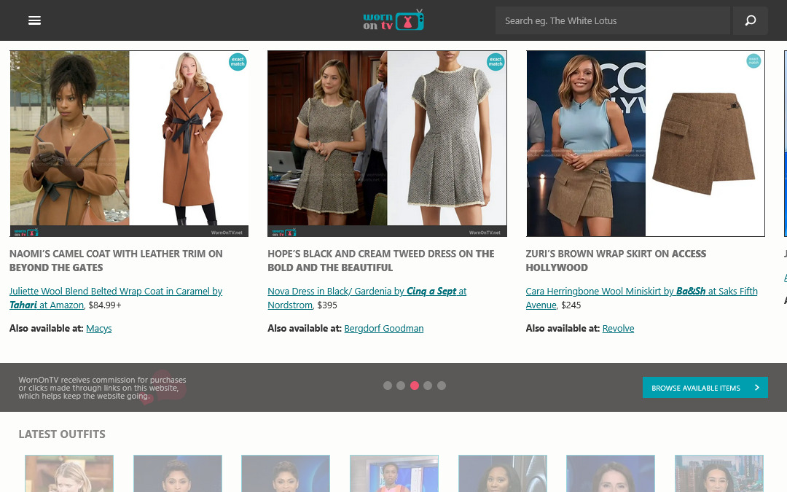The width and height of the screenshot is (787, 492).
Task: Jump to the second carousel slide dot
Action: 401,386
